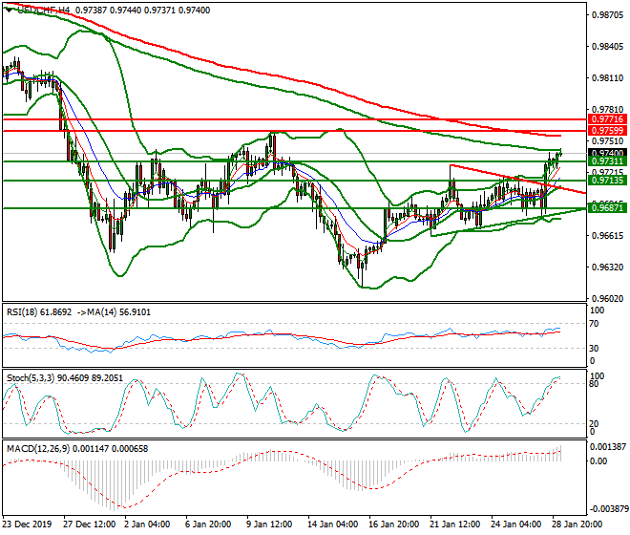Click the 0.96320 price scale value
Image resolution: width=630 pixels, height=535 pixels.
(x=607, y=267)
